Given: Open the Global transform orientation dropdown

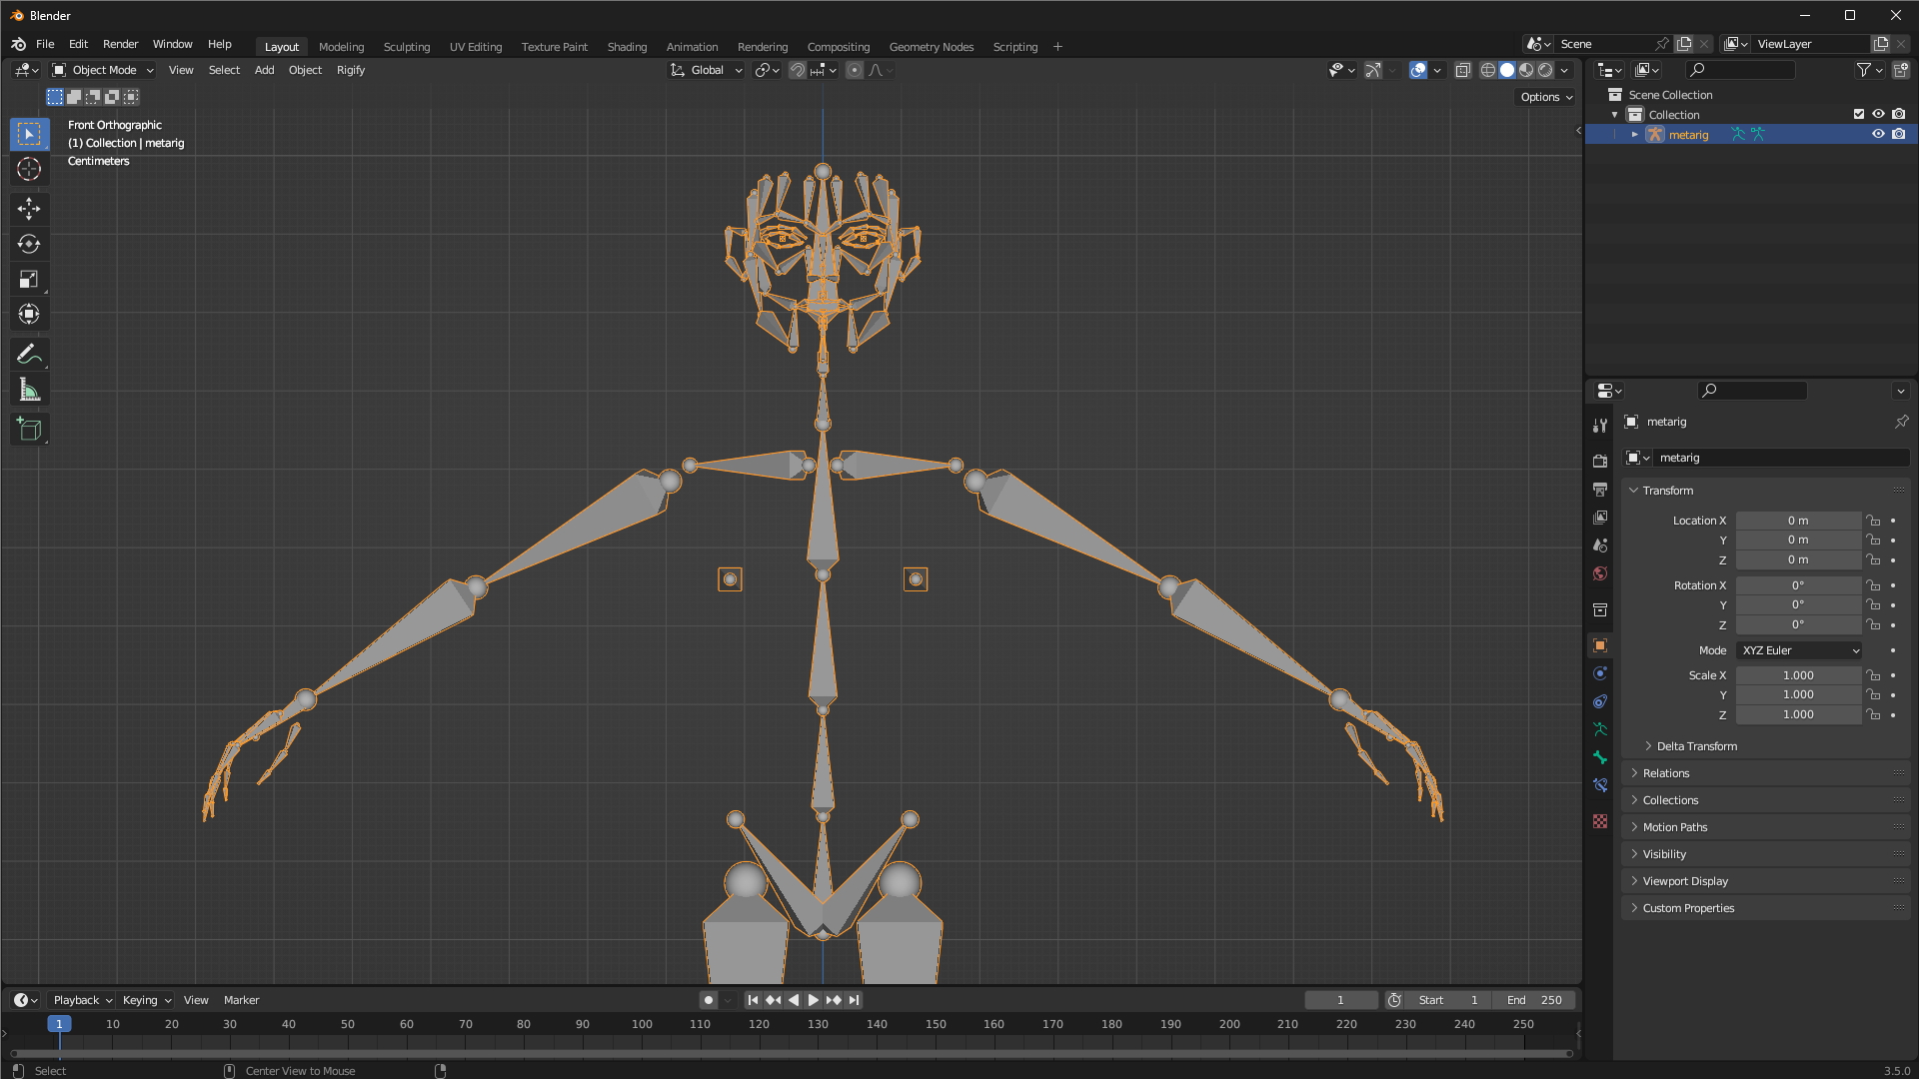Looking at the screenshot, I should click(x=706, y=70).
